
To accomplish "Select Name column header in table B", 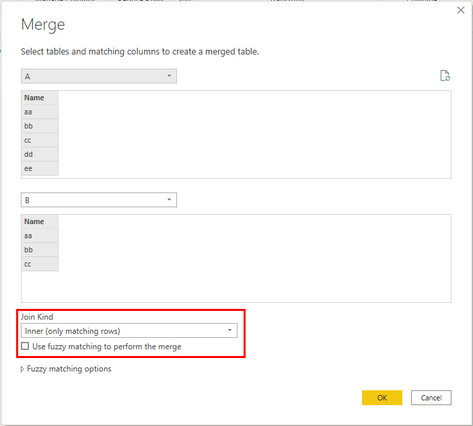I will tap(40, 221).
